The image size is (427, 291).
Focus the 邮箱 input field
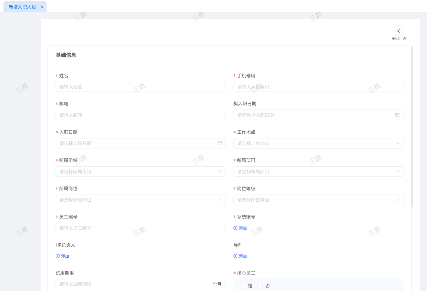(140, 115)
